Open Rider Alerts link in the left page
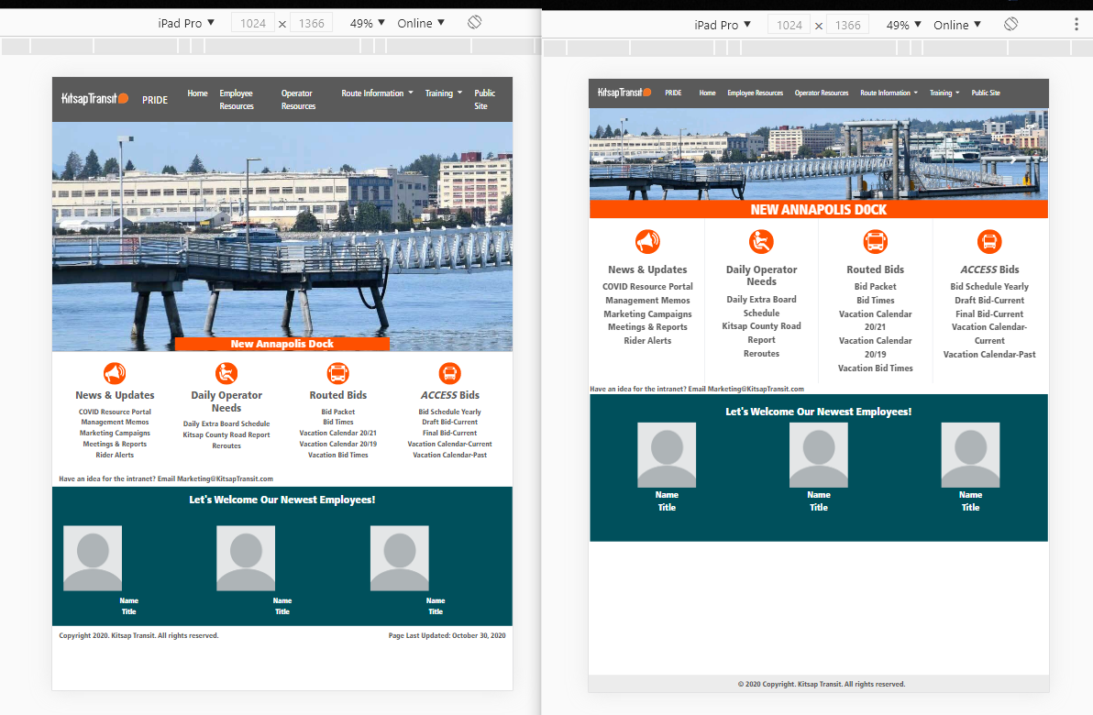The width and height of the screenshot is (1093, 715). pos(115,455)
